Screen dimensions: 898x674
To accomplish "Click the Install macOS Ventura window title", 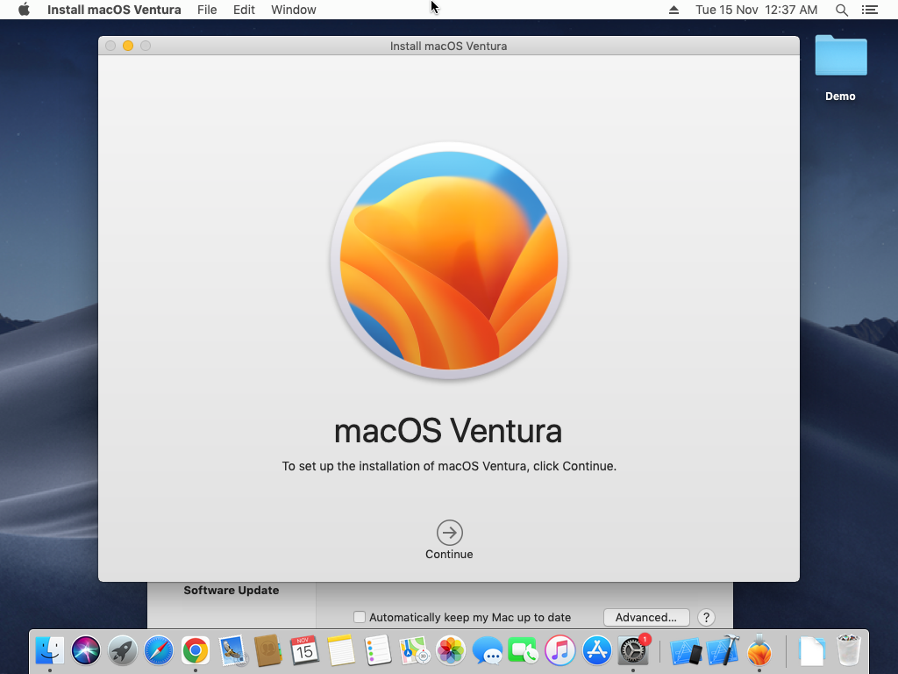I will coord(448,46).
